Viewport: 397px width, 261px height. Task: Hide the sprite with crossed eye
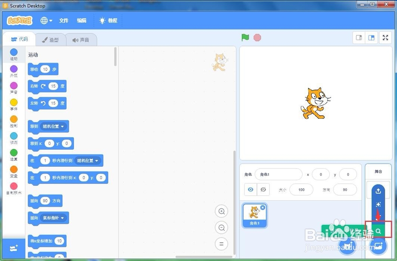[263, 189]
